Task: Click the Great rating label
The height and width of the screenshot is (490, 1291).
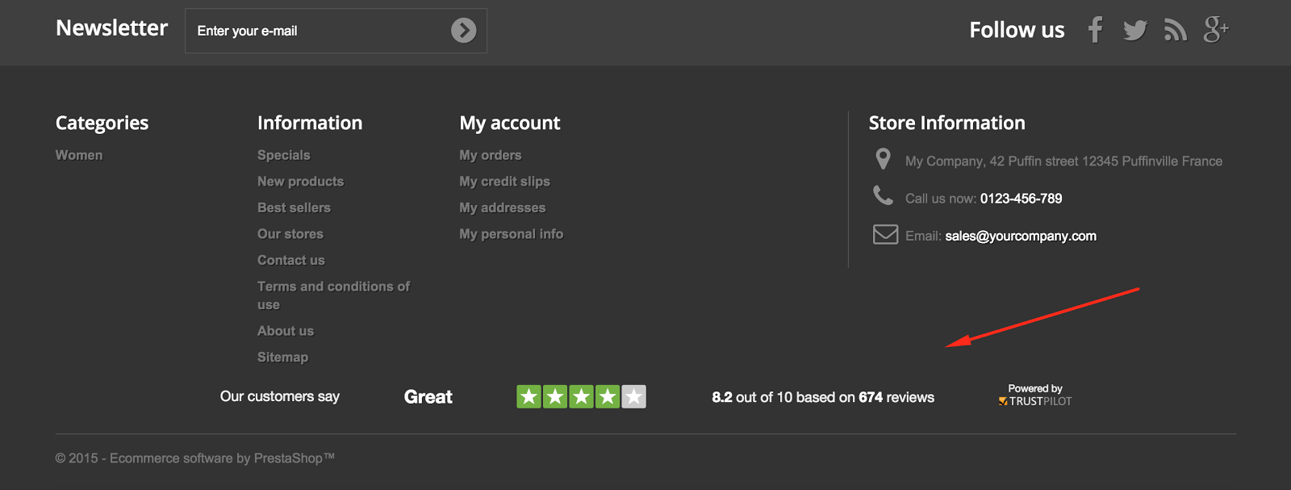Action: pos(428,396)
